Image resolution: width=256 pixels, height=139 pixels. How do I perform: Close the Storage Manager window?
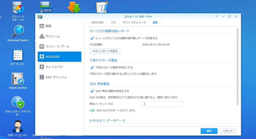coord(236,17)
